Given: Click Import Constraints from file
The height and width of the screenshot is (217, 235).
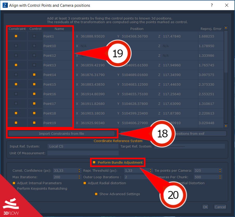Looking at the screenshot, I should tap(62, 133).
